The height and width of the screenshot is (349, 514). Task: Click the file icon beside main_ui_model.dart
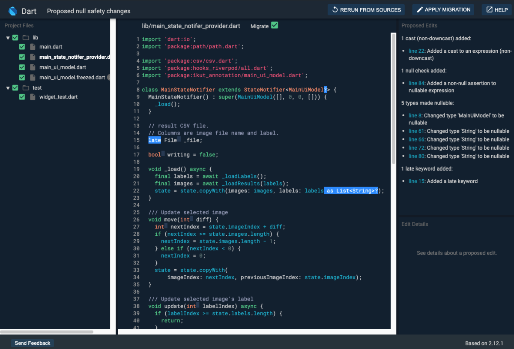point(33,67)
